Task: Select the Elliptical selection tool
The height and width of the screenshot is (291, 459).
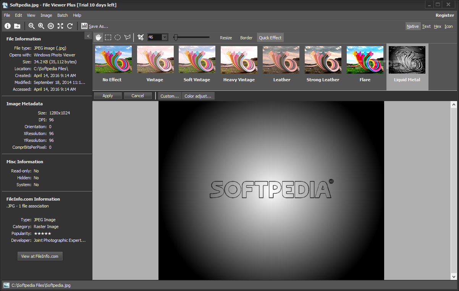Action: (x=118, y=37)
